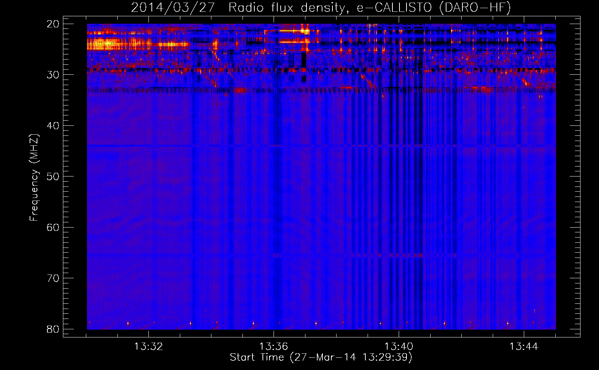Click the 13:36 time tick label
This screenshot has width=599, height=370.
[274, 347]
